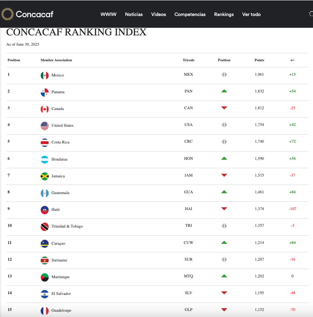Click the Costa Rica team name
The width and height of the screenshot is (313, 317).
tap(60, 142)
